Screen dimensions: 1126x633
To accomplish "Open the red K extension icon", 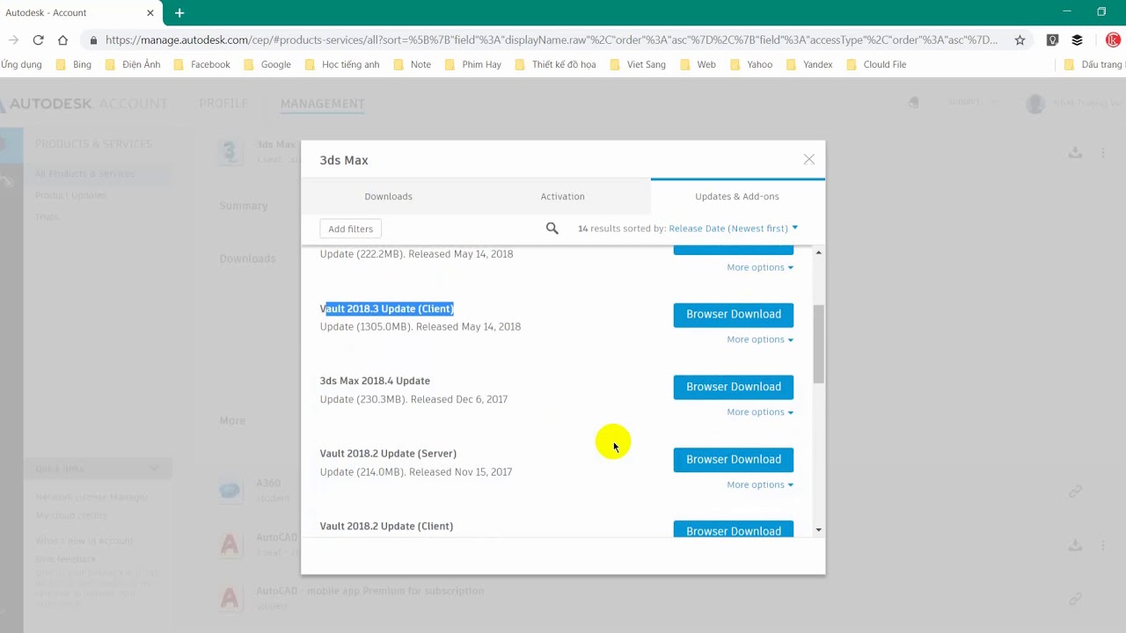I will 1113,40.
